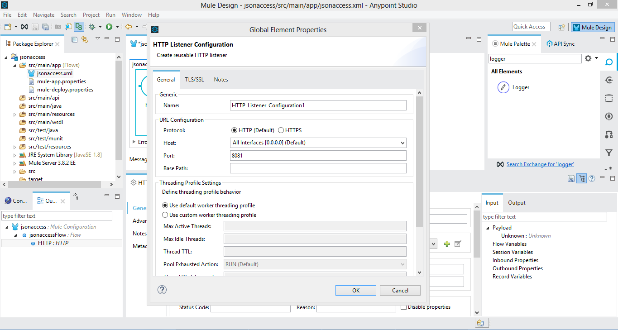Switch to the TLS/SSL tab
Viewport: 618px width, 330px height.
(x=194, y=80)
